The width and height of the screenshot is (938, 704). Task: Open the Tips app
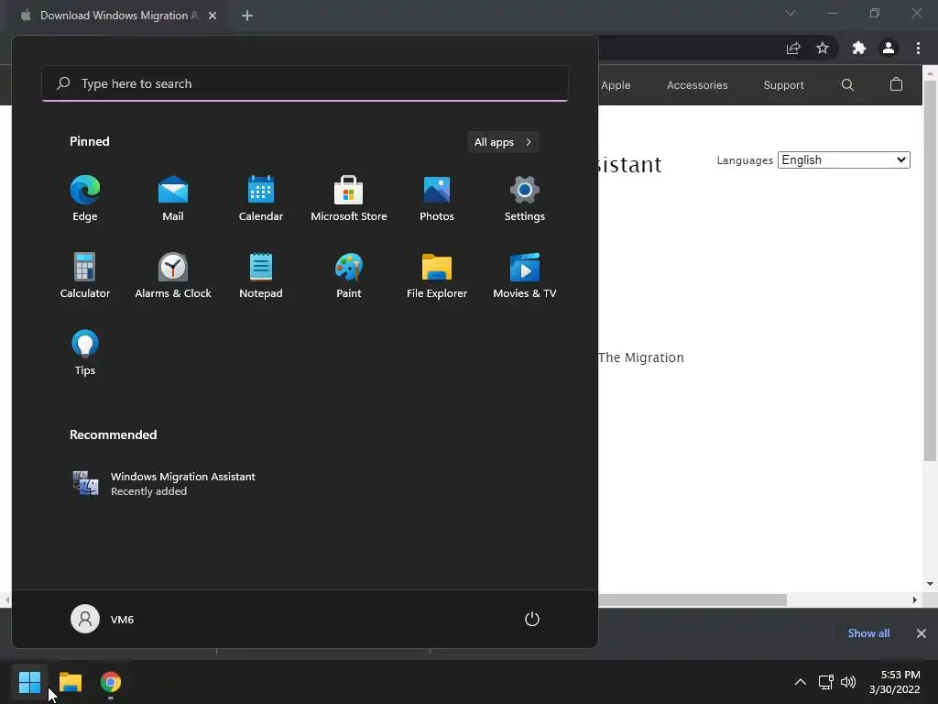click(85, 353)
